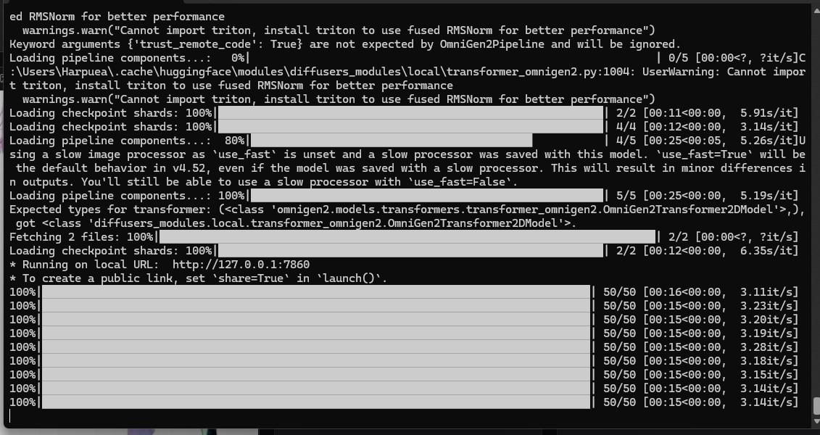Click the scrollbar down arrow
The image size is (820, 435).
816,421
